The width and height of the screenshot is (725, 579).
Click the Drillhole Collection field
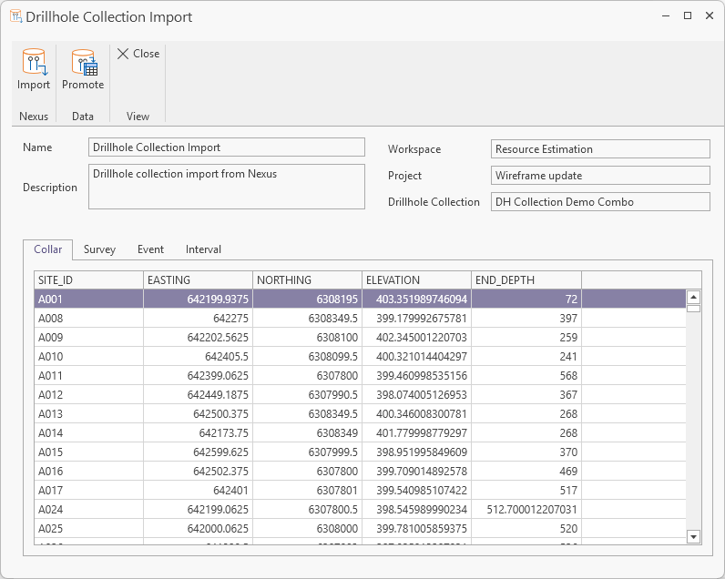tap(600, 202)
